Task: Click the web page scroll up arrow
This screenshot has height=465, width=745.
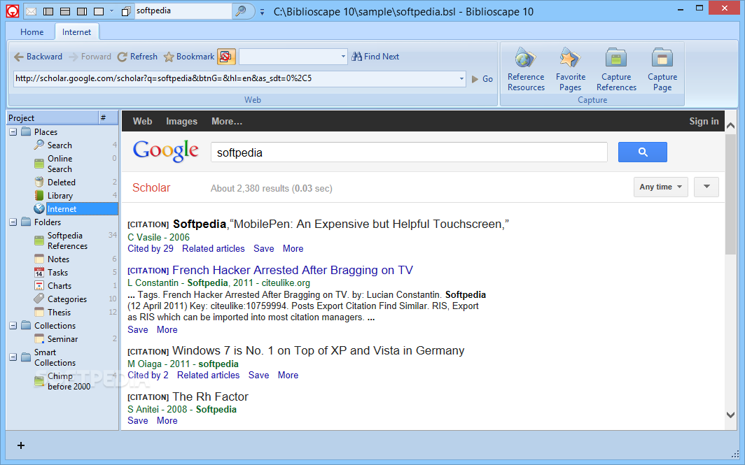Action: (x=731, y=126)
